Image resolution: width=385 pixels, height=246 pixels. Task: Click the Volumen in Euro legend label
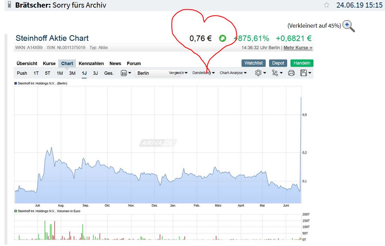[49, 211]
